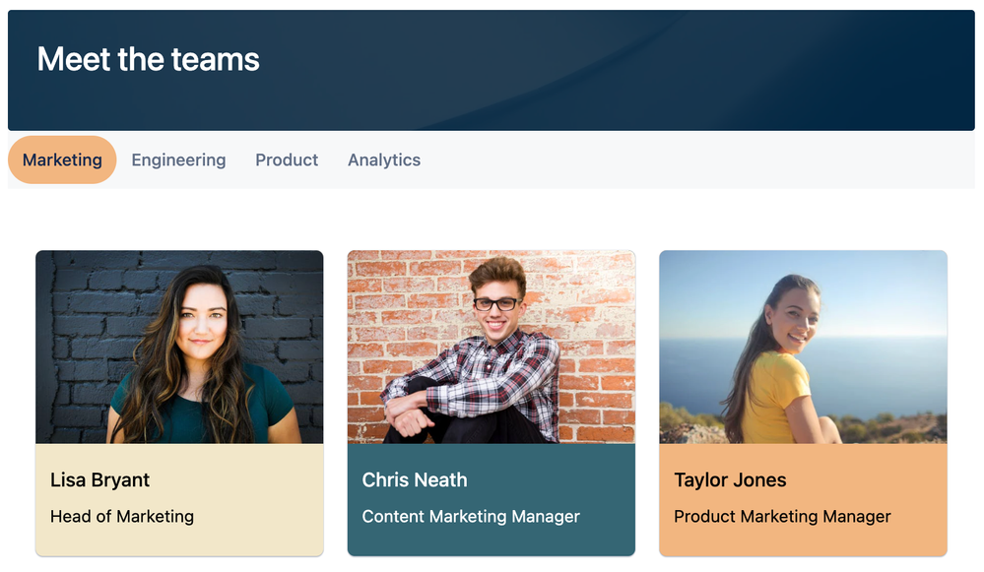984x572 pixels.
Task: Select the name Chris Neath
Action: tap(414, 479)
